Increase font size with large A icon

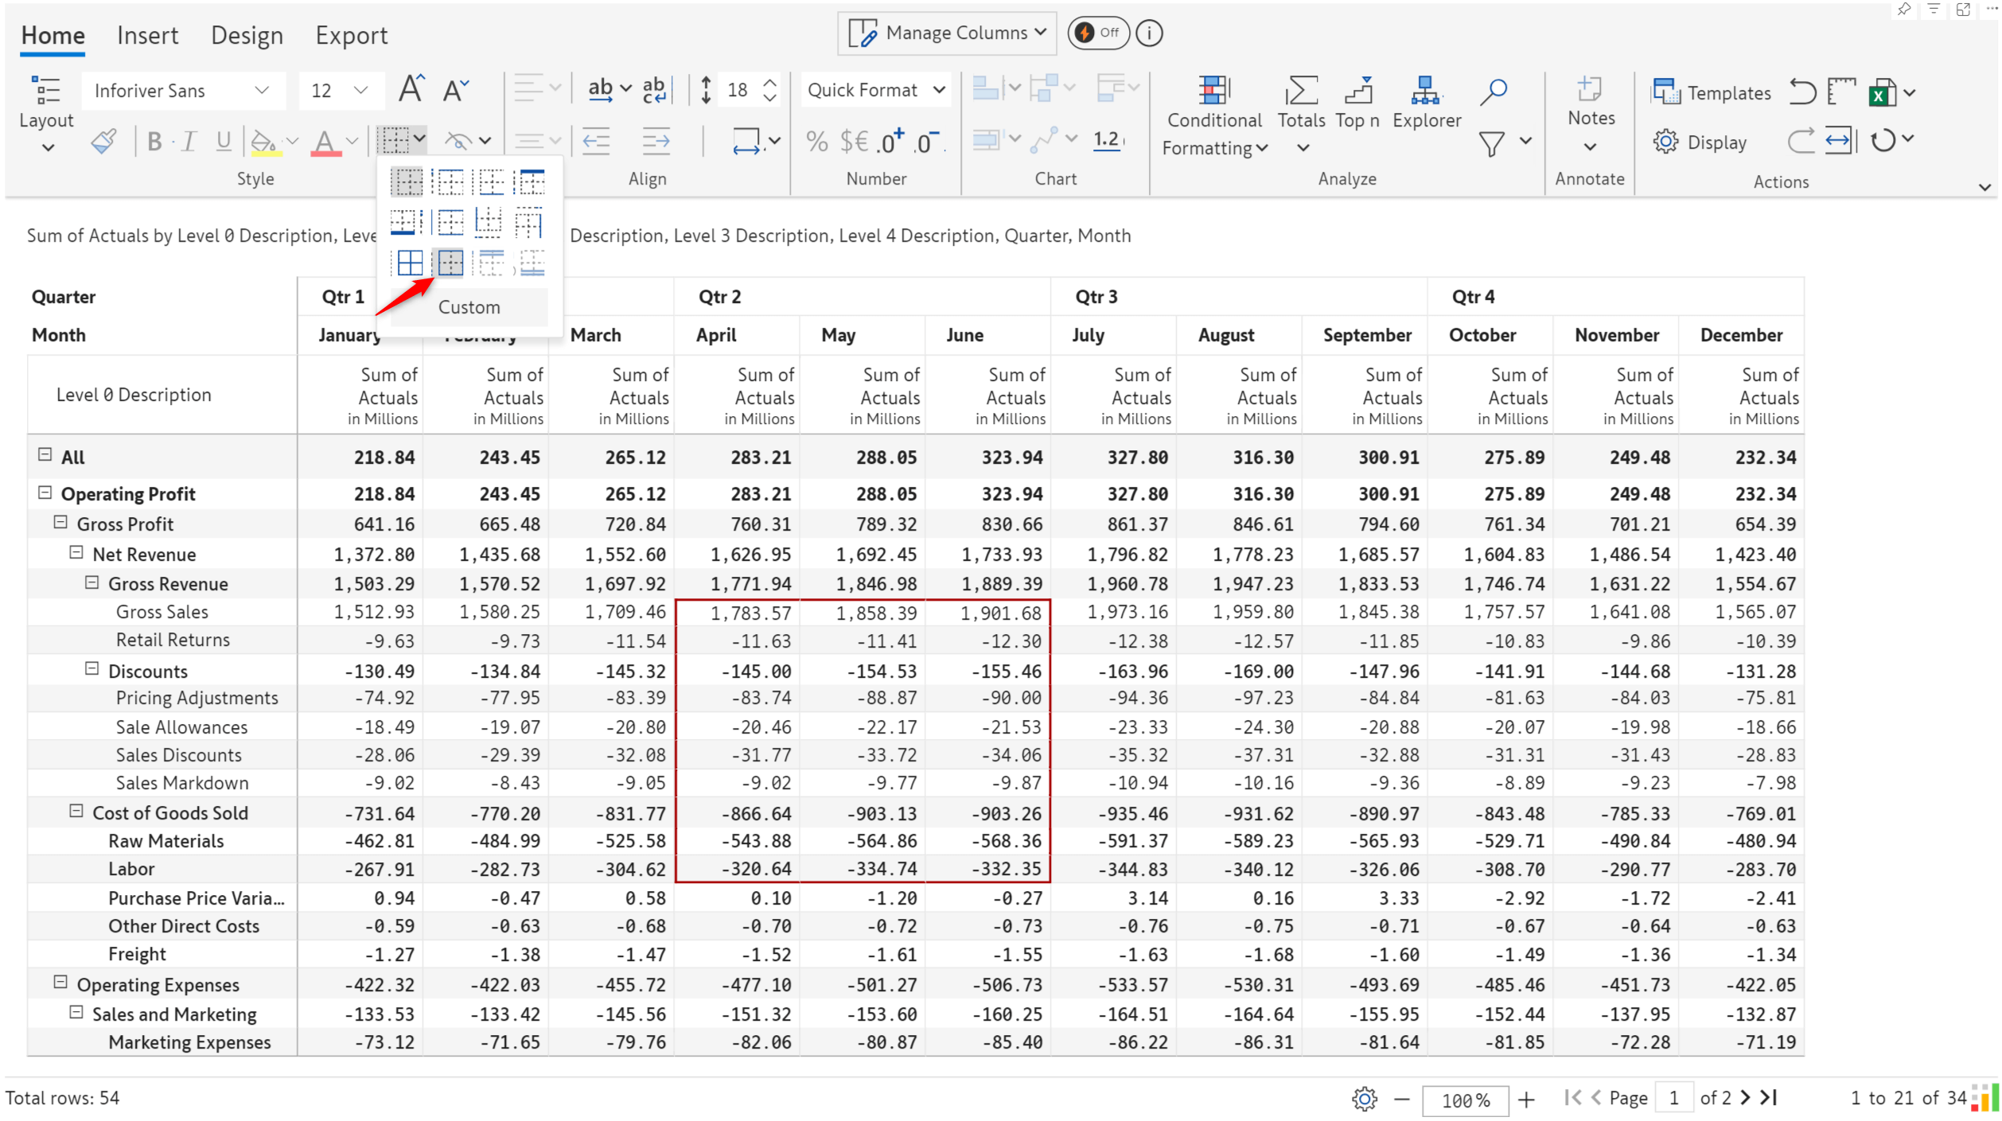coord(411,89)
